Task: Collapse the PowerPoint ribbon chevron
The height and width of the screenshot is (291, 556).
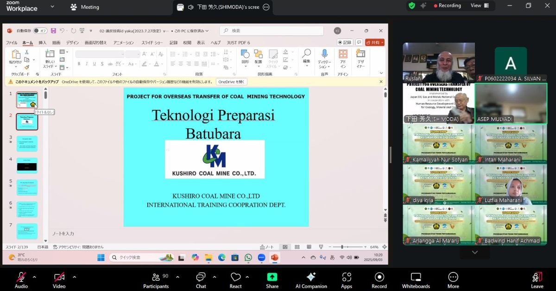Action: click(x=381, y=72)
